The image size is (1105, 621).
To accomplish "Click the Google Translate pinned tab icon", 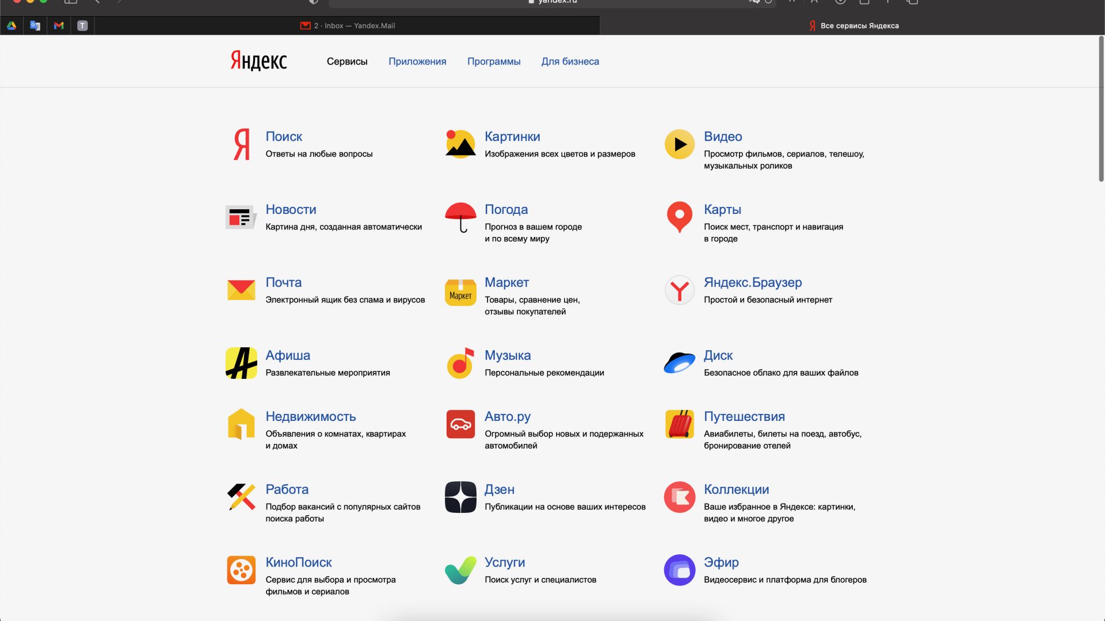I will click(x=35, y=25).
